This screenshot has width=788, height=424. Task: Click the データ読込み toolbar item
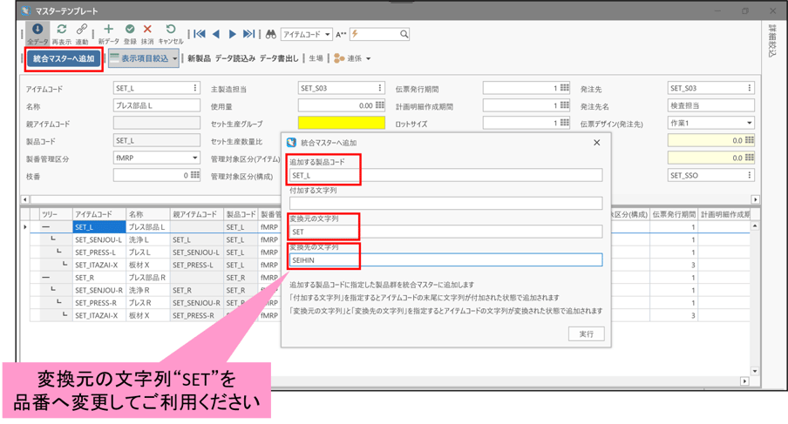[x=235, y=58]
